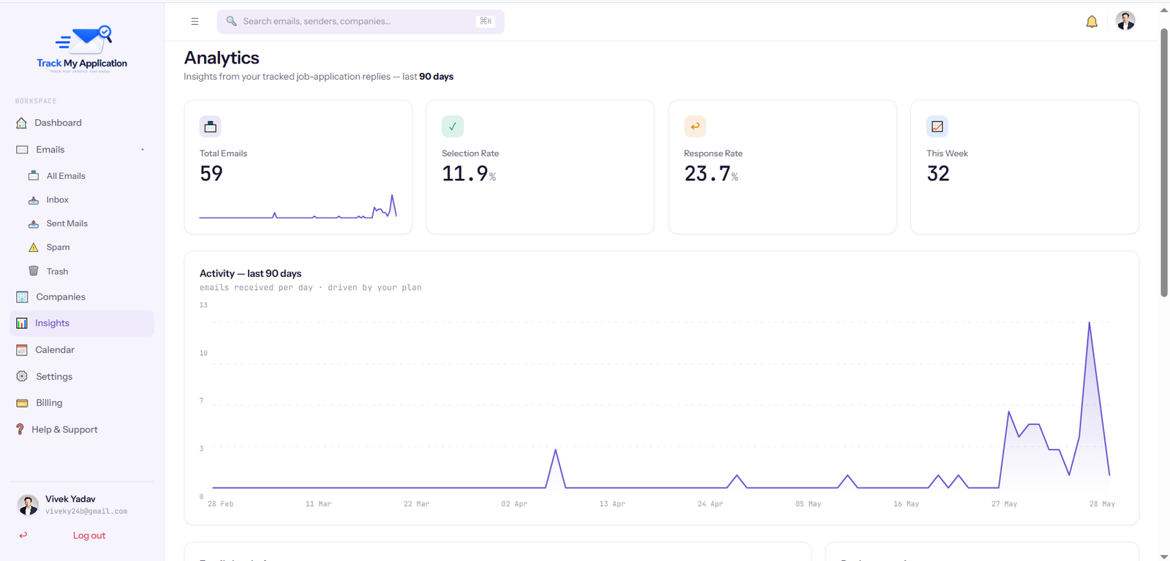Click the ⌘K shortcut badge
The width and height of the screenshot is (1170, 561).
coord(486,21)
